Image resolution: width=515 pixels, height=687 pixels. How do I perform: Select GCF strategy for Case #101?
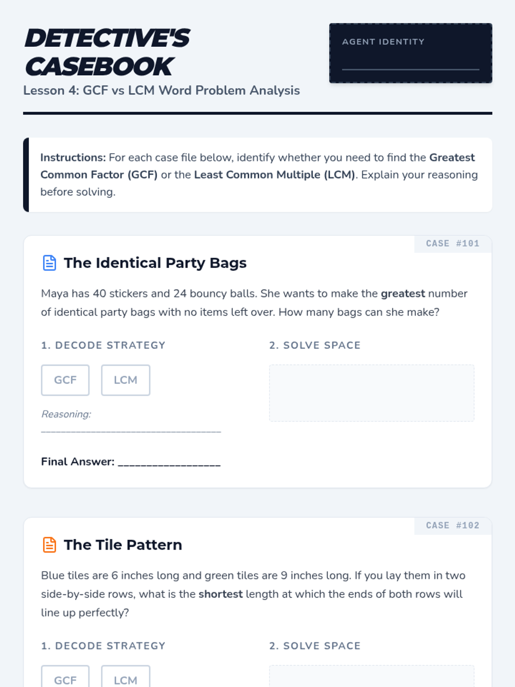coord(65,380)
